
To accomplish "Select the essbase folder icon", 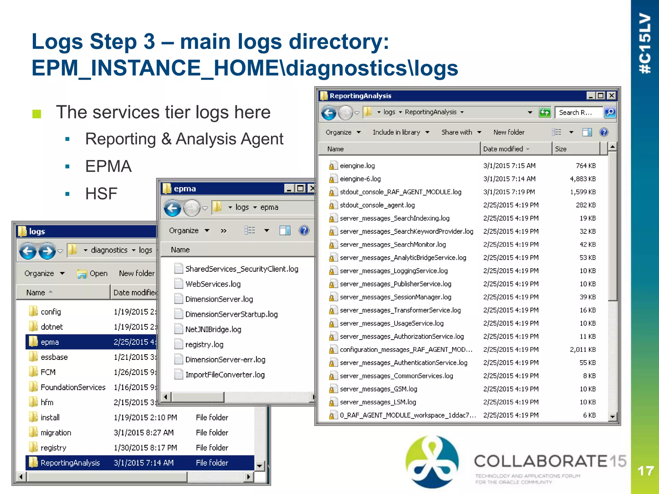I will [33, 357].
